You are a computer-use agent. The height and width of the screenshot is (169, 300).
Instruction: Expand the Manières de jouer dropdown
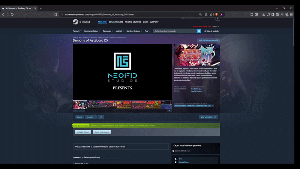click(134, 31)
